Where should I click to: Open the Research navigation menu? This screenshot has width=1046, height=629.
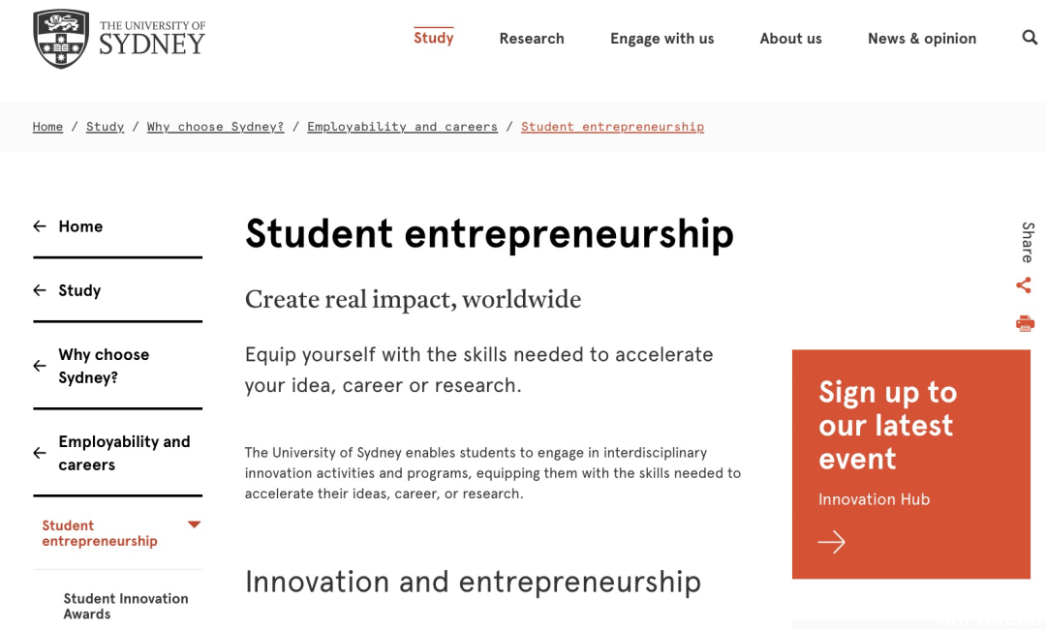point(532,39)
